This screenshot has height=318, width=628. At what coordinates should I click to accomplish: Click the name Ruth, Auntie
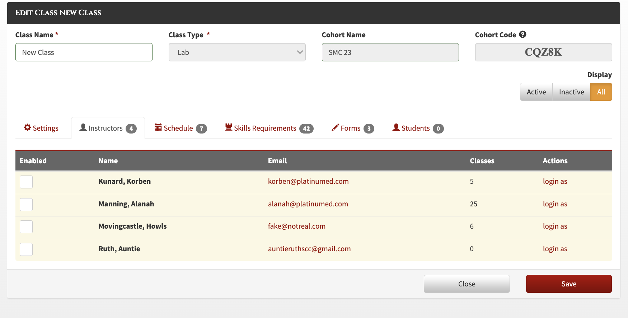click(x=119, y=249)
